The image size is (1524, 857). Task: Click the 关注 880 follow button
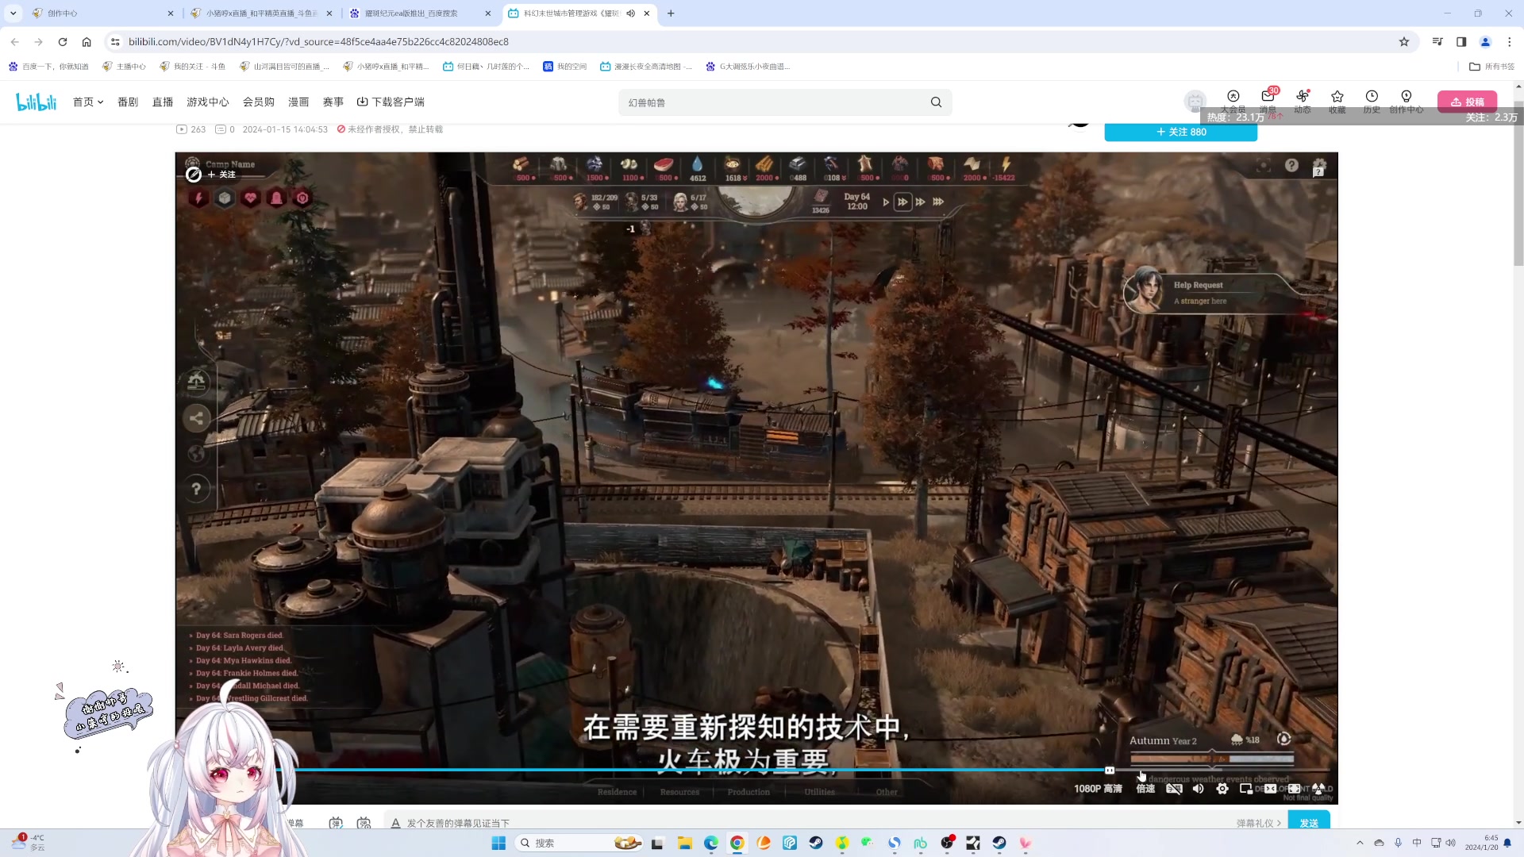coord(1180,133)
